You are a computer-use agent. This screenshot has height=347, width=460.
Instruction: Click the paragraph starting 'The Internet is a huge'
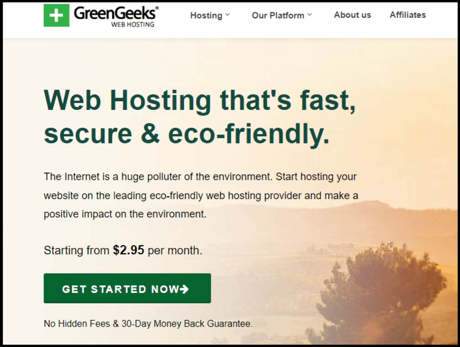[201, 195]
